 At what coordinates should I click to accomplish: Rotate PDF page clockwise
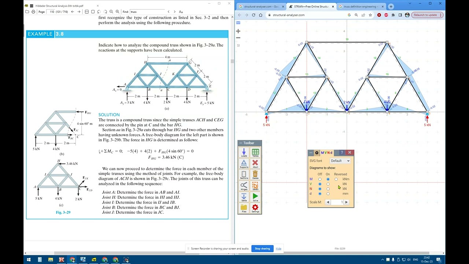tap(105, 12)
